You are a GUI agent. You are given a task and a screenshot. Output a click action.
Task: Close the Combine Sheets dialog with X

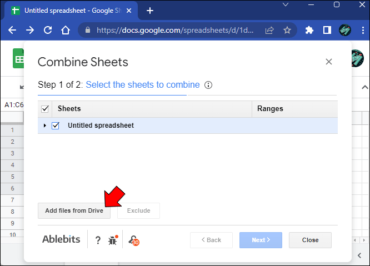(x=329, y=62)
